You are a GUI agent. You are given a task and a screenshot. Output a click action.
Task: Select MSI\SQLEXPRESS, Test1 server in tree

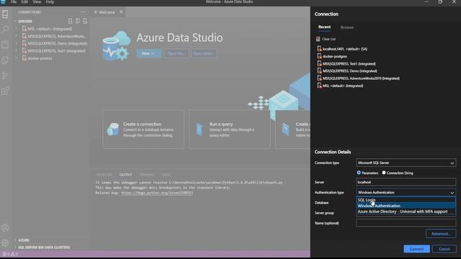54,51
